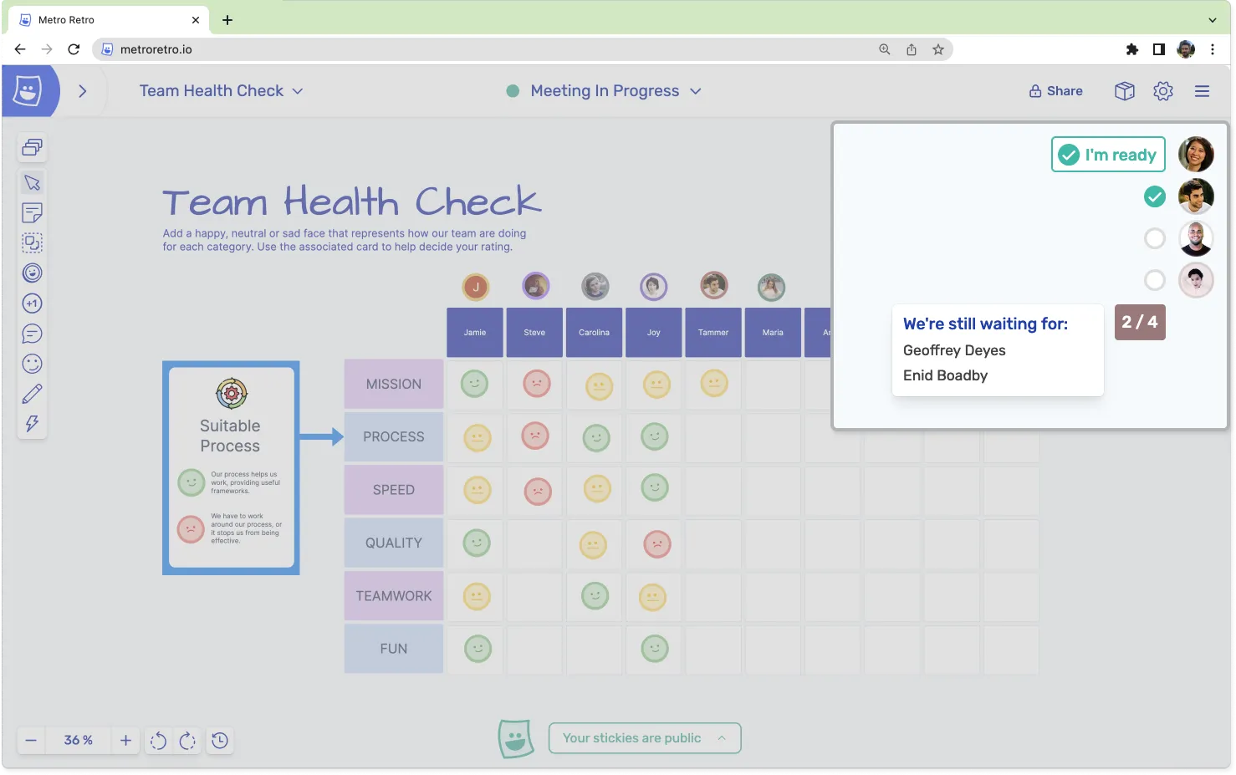
Task: Click the Share button
Action: click(x=1055, y=91)
